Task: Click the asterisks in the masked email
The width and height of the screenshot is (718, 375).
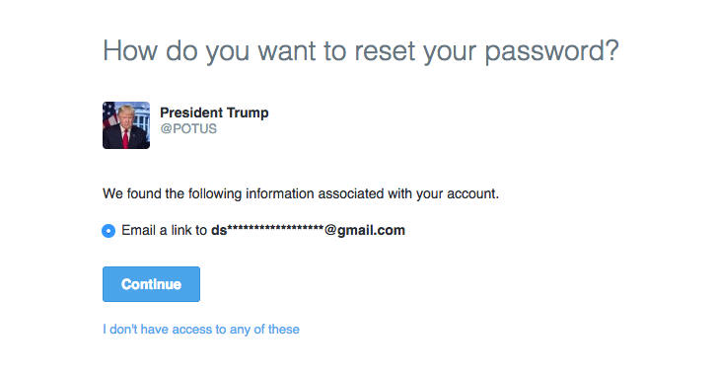Action: coord(276,228)
